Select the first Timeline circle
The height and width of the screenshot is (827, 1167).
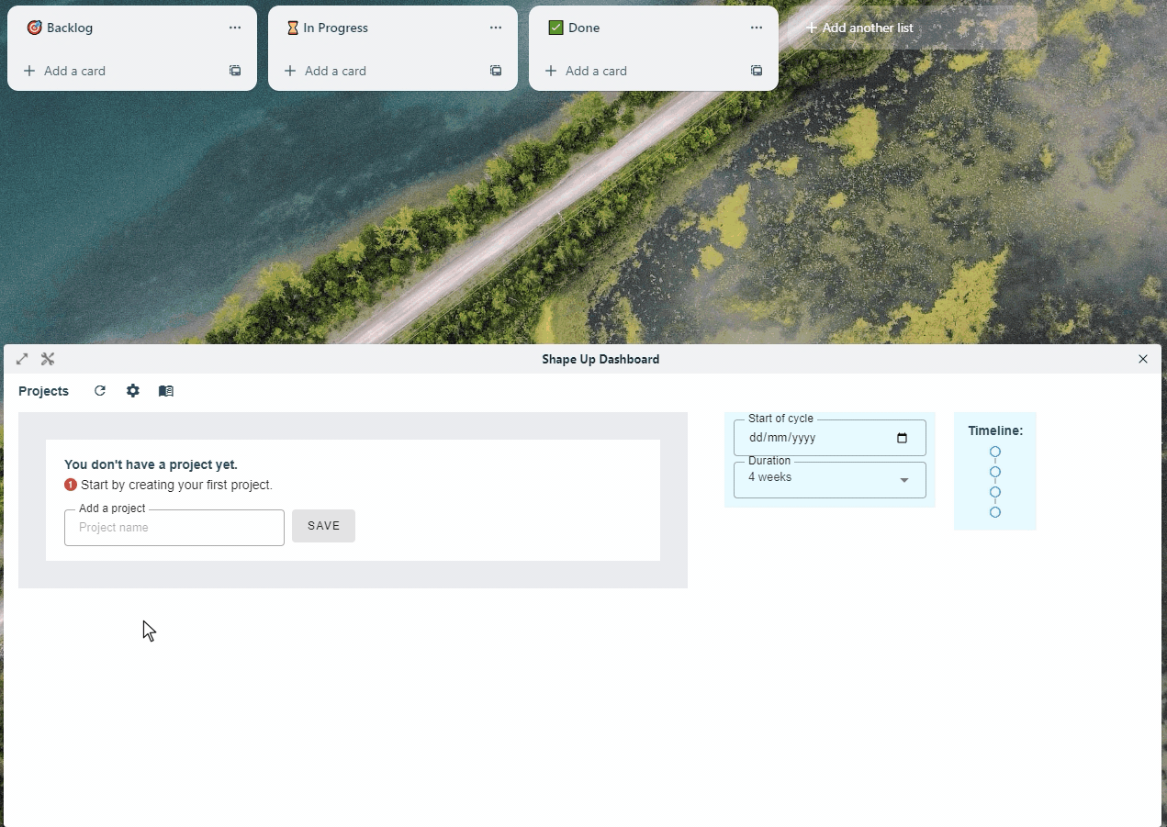coord(995,452)
